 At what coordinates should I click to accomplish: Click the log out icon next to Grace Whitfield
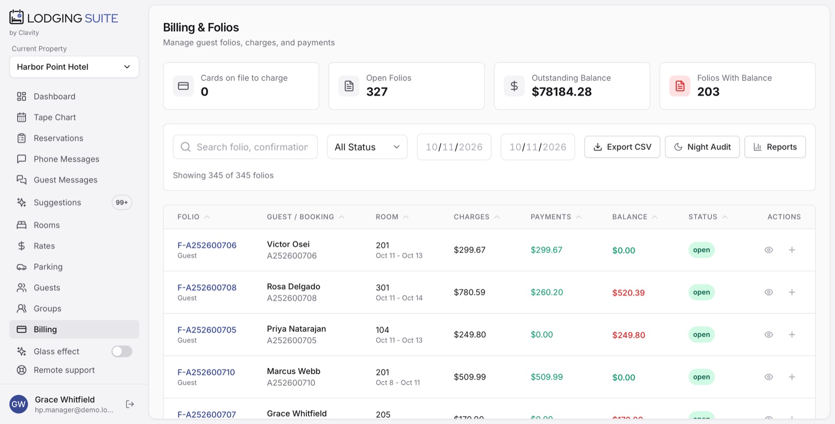[x=130, y=404]
